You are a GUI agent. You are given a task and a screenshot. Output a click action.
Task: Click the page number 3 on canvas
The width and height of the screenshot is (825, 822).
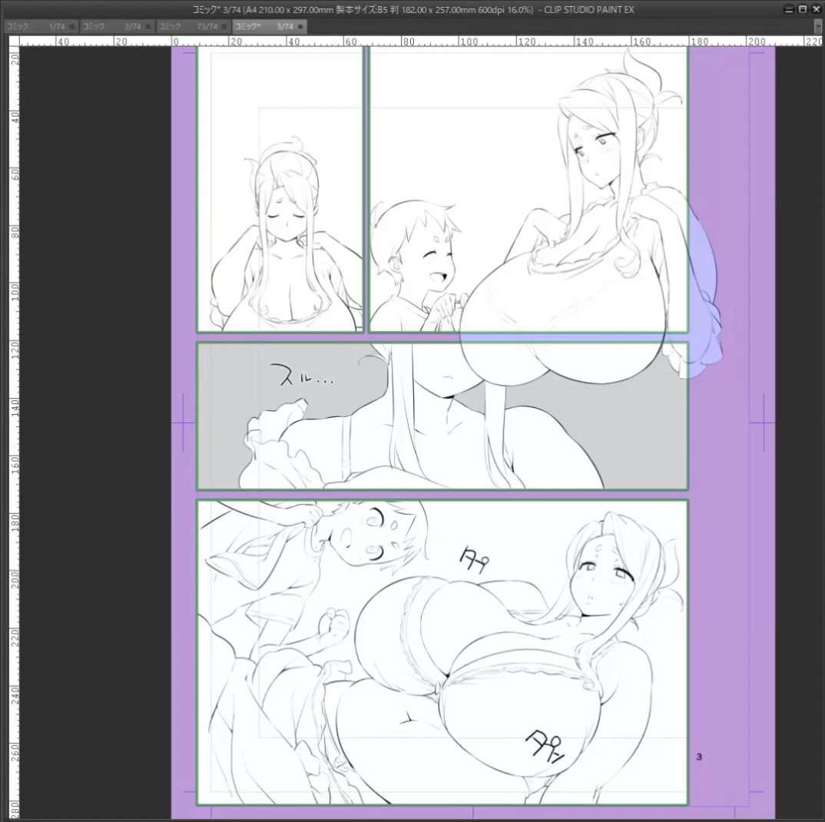click(698, 757)
